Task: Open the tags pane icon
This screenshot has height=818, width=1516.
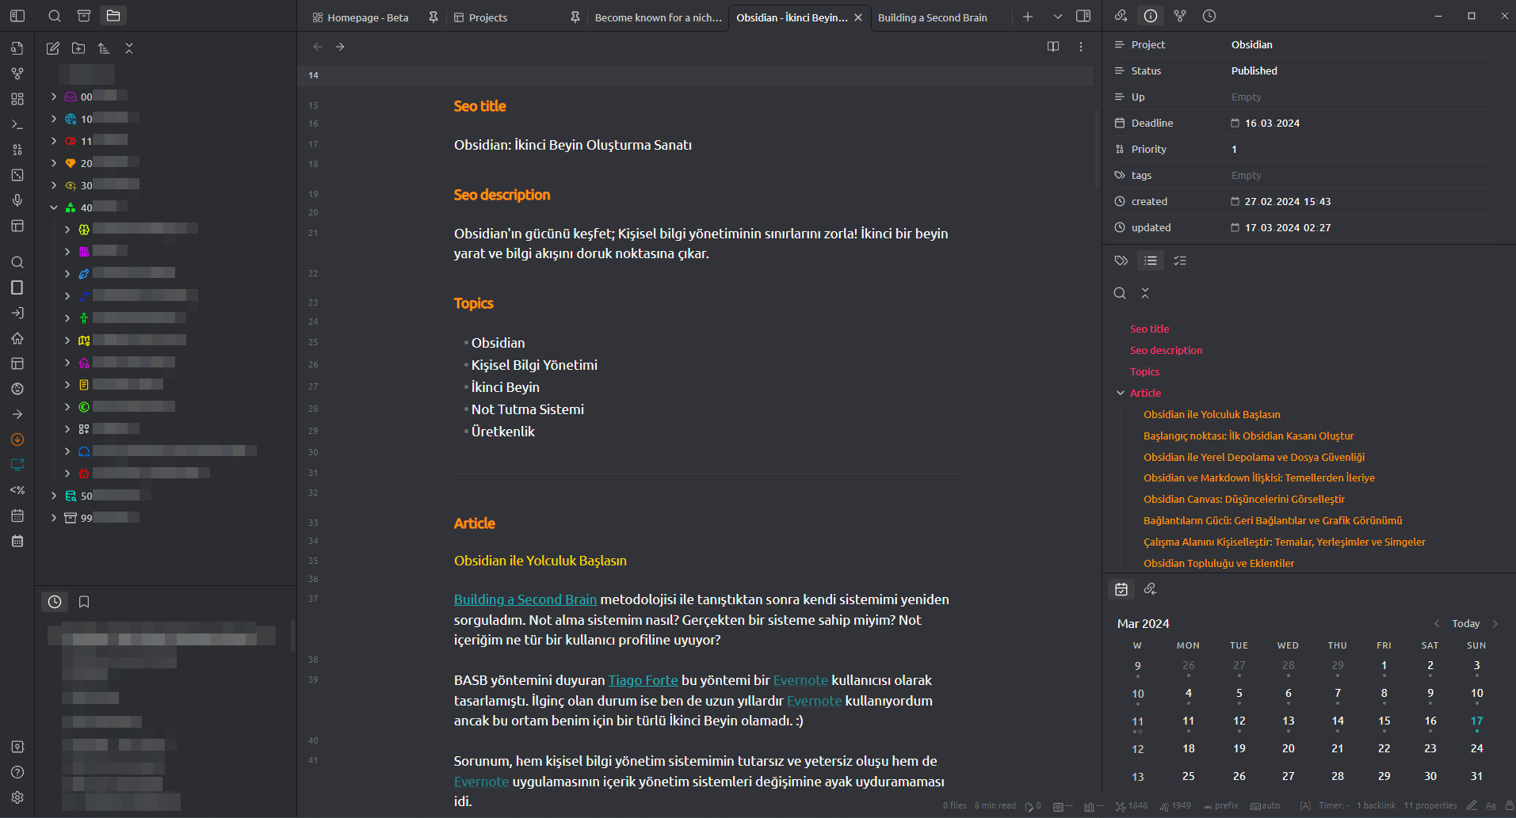Action: tap(1121, 261)
